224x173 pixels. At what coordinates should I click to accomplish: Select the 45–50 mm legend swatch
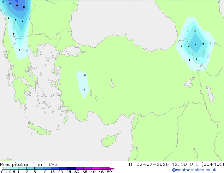(104, 168)
